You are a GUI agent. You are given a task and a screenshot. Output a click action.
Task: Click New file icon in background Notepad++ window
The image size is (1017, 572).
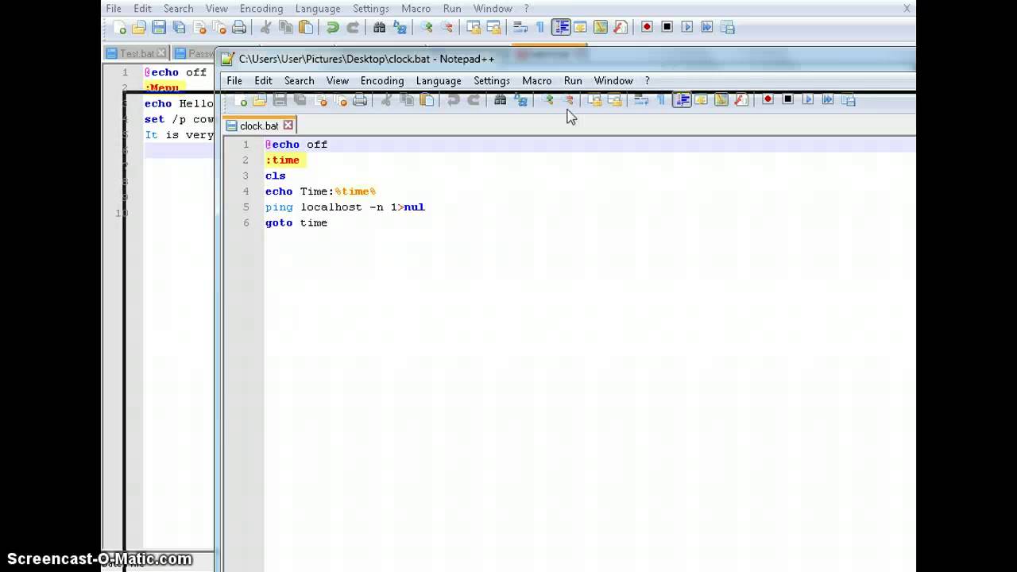120,28
